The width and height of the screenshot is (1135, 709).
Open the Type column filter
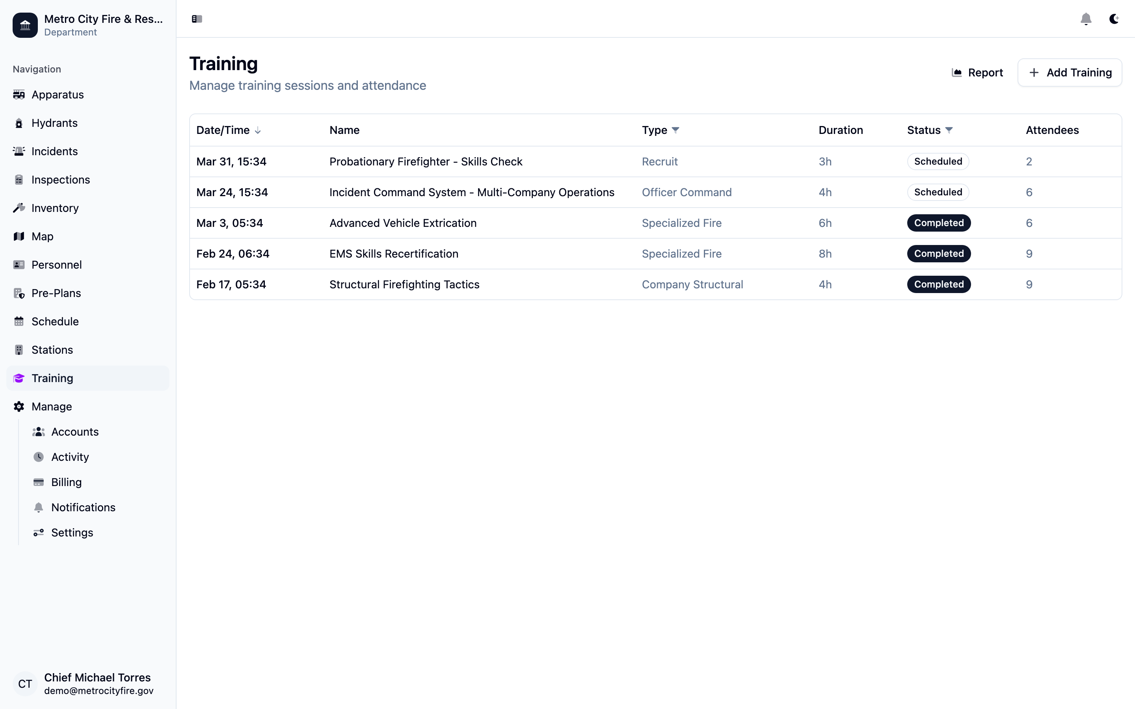tap(676, 130)
